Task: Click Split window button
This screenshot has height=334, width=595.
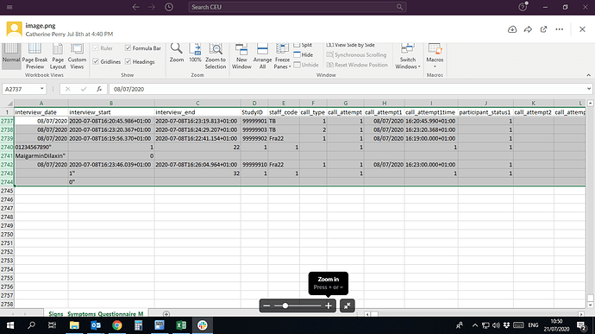Action: tap(303, 45)
